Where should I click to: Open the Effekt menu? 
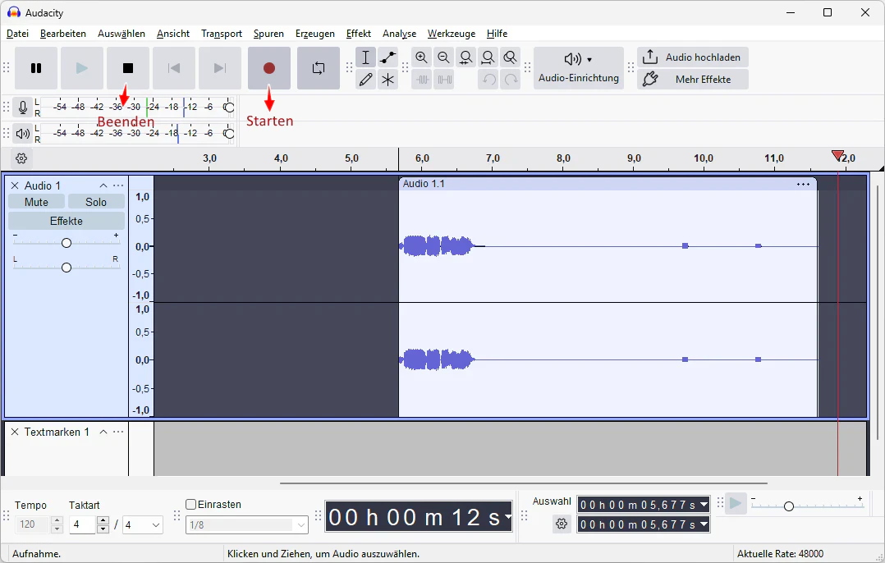[x=359, y=34]
